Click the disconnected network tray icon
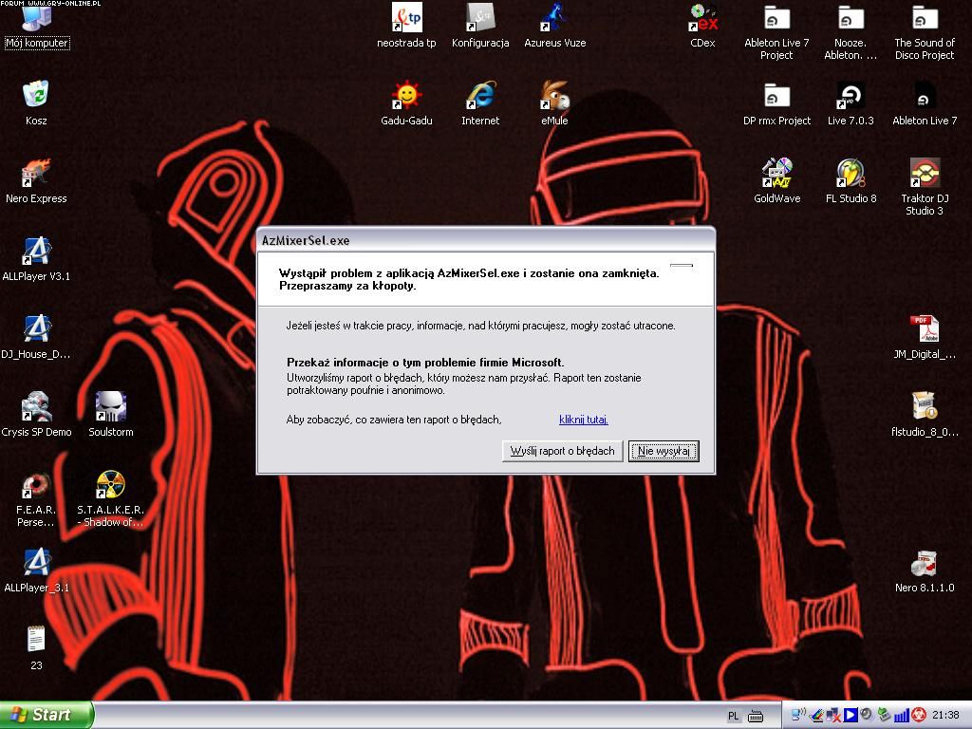972x729 pixels. (x=833, y=716)
